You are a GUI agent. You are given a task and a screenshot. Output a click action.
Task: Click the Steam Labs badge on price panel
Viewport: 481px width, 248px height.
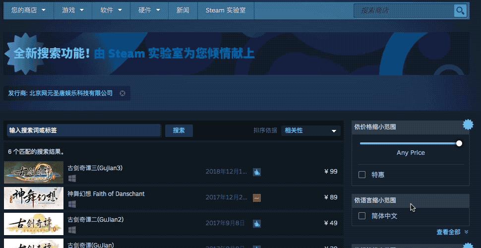click(x=468, y=124)
